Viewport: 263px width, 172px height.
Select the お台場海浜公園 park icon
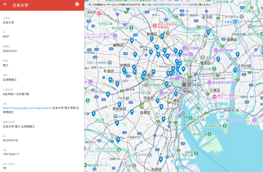click(190, 118)
